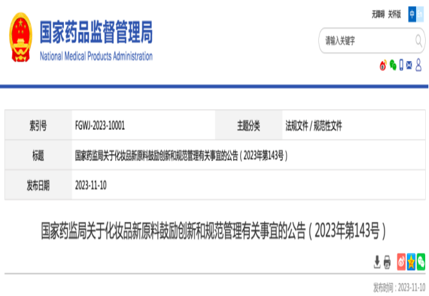429x296 pixels.
Task: Click the National Medical Products Administration text
Action: (96, 56)
